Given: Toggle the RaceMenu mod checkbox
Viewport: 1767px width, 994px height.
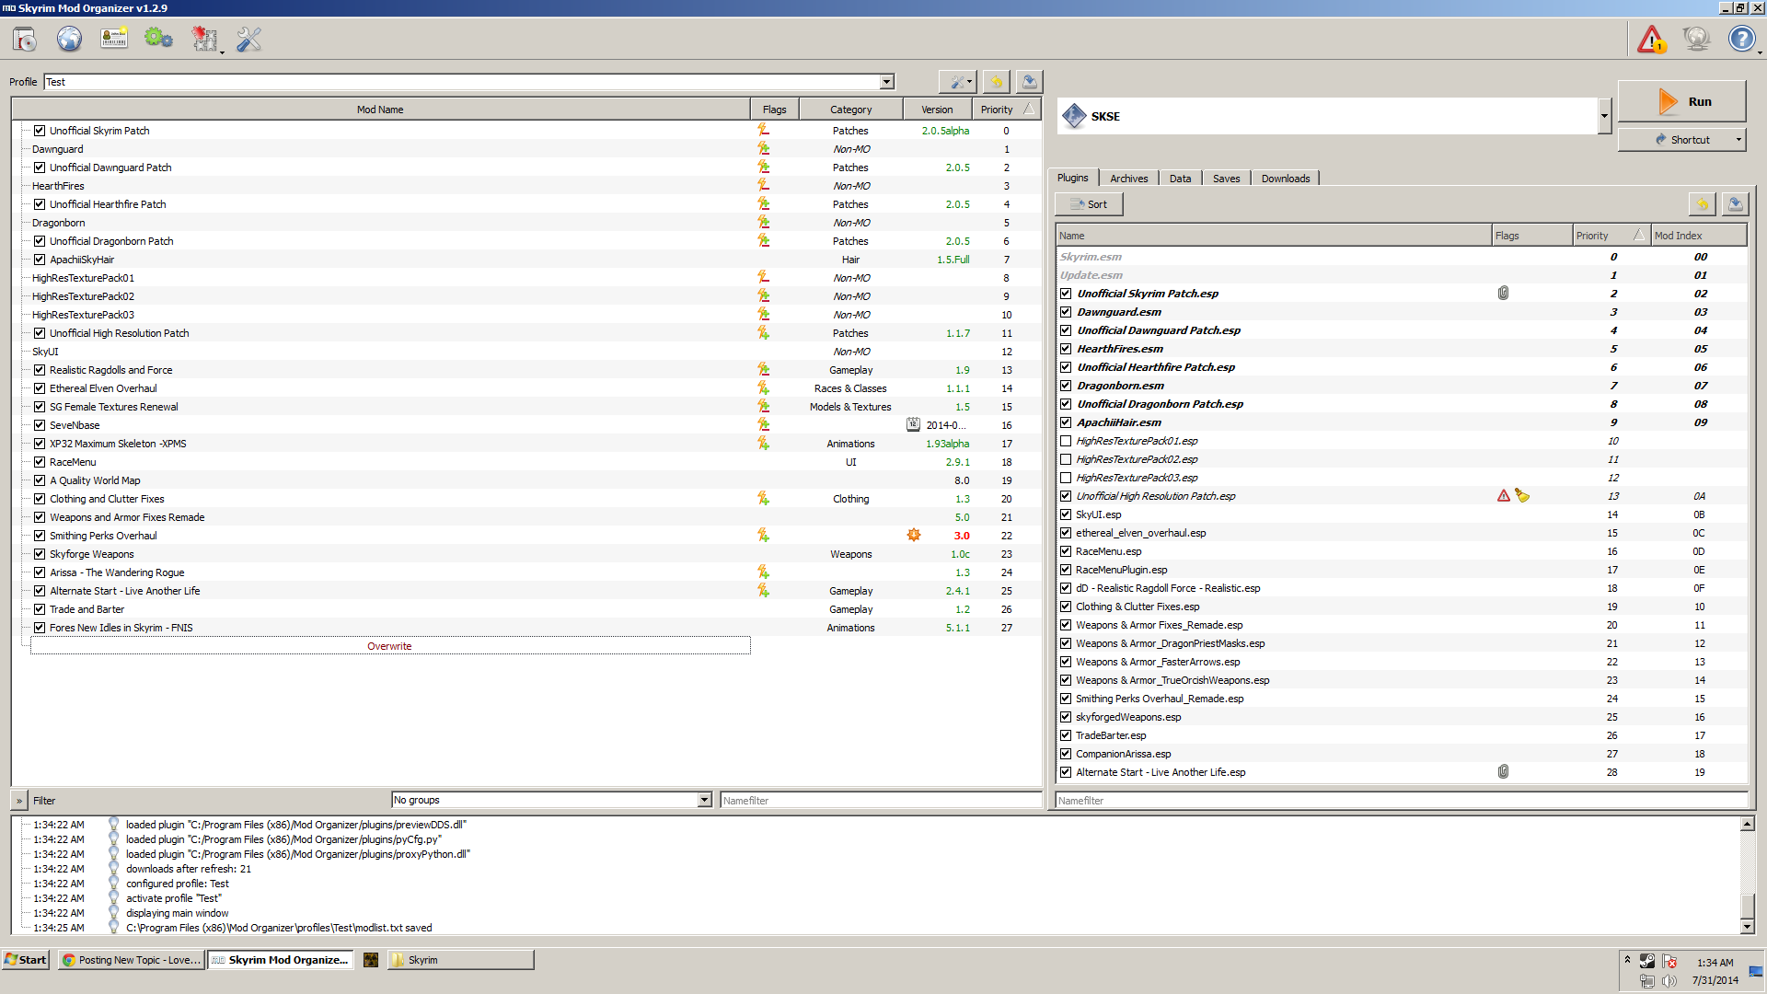Looking at the screenshot, I should pyautogui.click(x=40, y=462).
